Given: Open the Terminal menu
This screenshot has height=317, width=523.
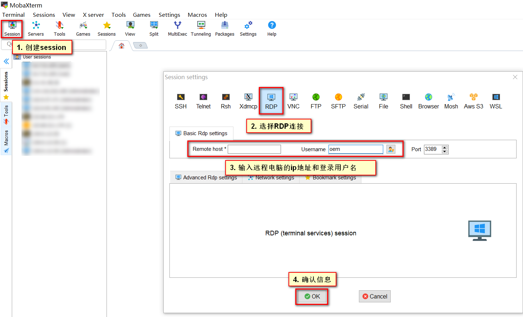Looking at the screenshot, I should coord(13,15).
